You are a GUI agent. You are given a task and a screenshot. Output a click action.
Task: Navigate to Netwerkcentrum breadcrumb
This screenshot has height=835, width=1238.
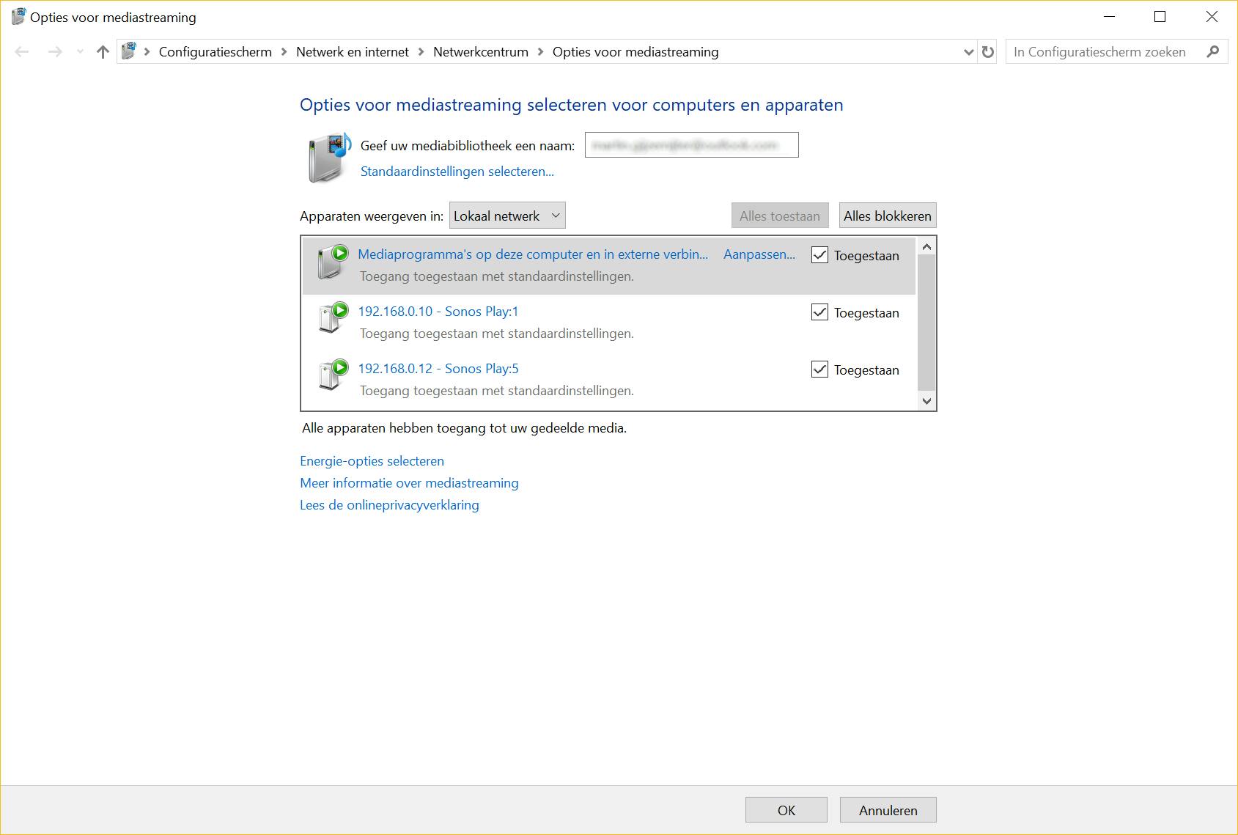pos(481,52)
